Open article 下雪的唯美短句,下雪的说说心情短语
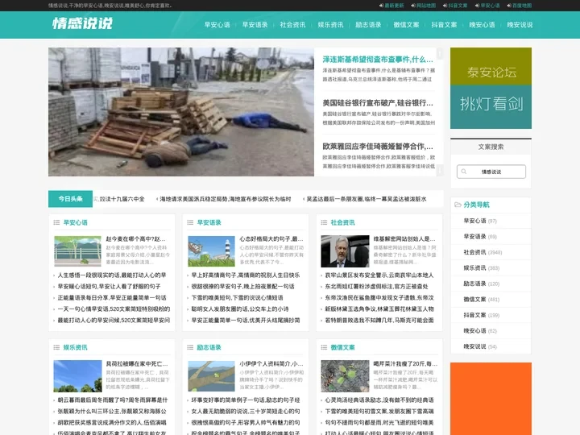The height and width of the screenshot is (435, 580). click(x=237, y=298)
